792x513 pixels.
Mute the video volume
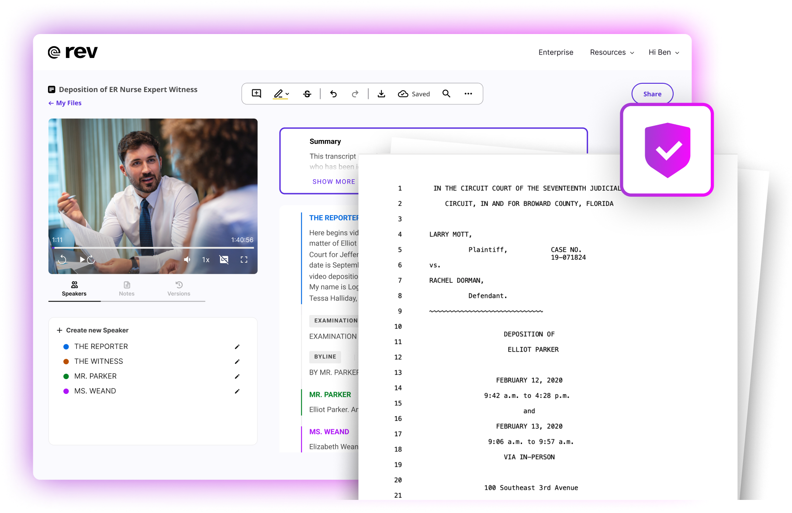[187, 260]
